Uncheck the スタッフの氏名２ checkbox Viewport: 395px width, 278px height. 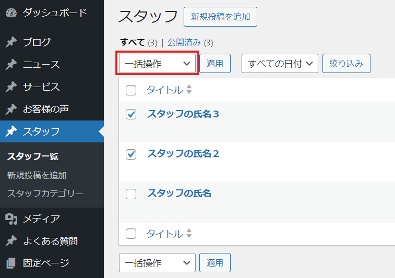[131, 154]
